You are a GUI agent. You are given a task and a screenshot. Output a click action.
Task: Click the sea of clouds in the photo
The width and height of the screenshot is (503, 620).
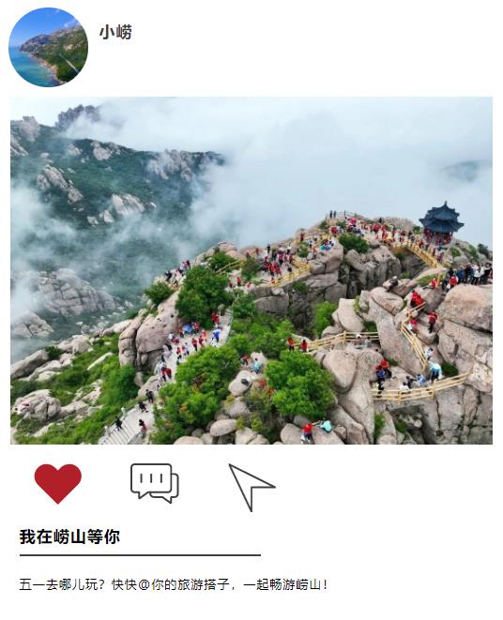point(336,159)
